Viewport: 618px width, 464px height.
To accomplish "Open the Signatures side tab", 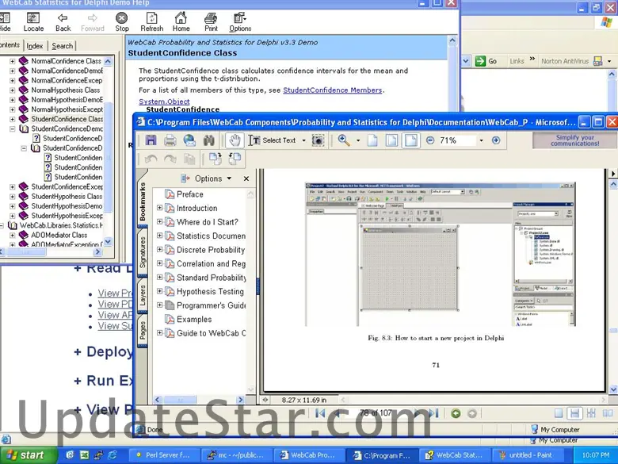I will point(143,252).
